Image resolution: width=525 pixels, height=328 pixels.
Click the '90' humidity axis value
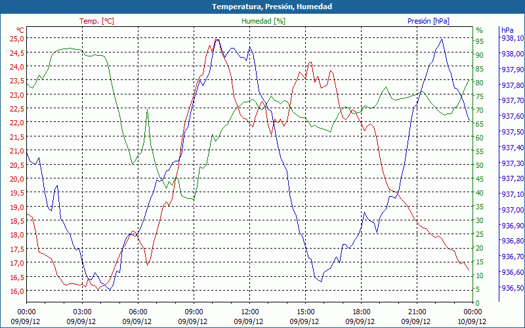(x=480, y=55)
